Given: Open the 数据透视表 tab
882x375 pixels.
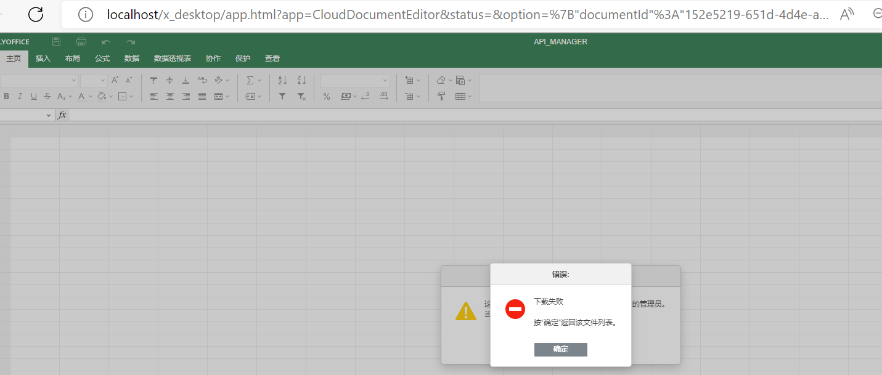Looking at the screenshot, I should (173, 58).
